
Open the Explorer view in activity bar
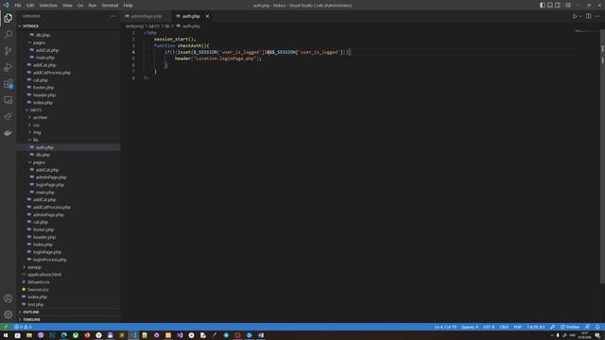9,18
